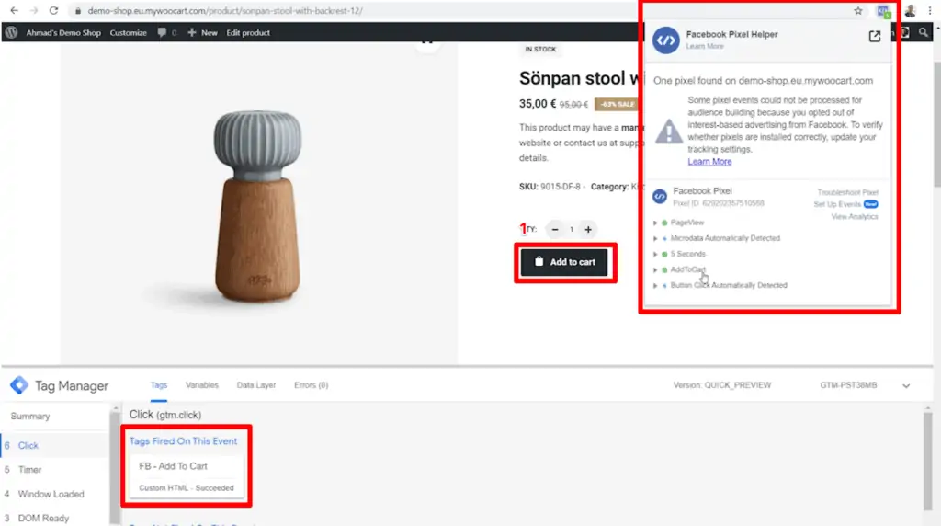This screenshot has width=941, height=526.
Task: Open the Errors (0) tab
Action: 311,385
